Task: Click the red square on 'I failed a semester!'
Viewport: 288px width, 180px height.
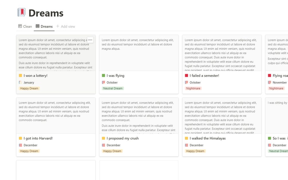Action: pyautogui.click(x=187, y=76)
